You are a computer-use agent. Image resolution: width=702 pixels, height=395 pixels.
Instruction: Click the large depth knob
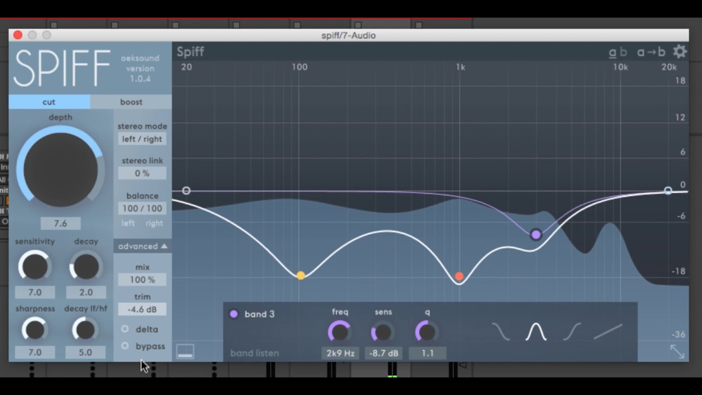[x=60, y=170]
